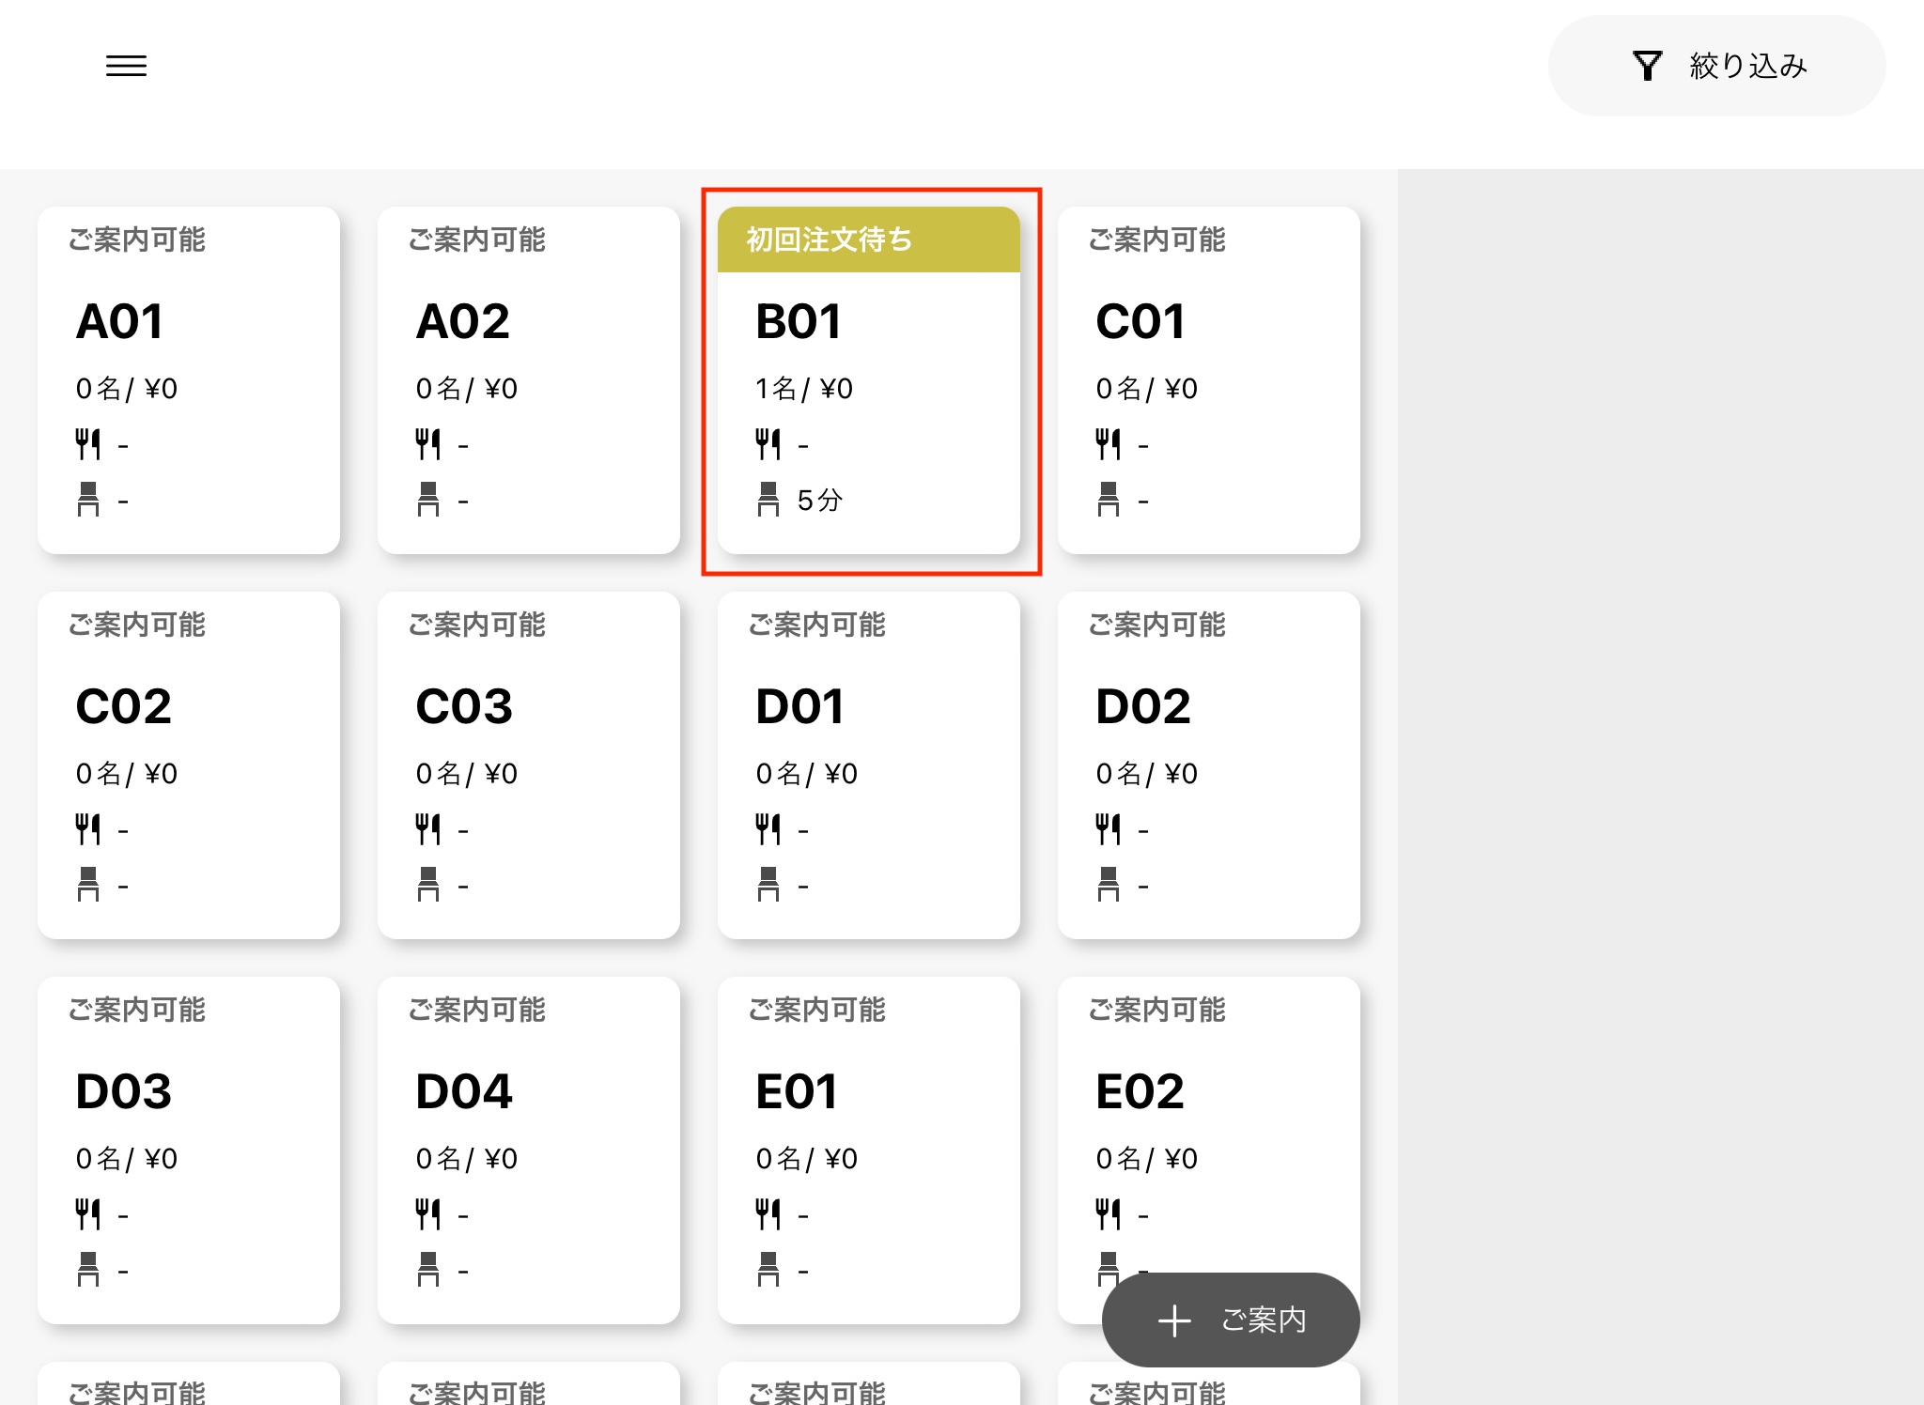The height and width of the screenshot is (1405, 1924).
Task: Click fork and knife icon on A01
Action: click(87, 443)
